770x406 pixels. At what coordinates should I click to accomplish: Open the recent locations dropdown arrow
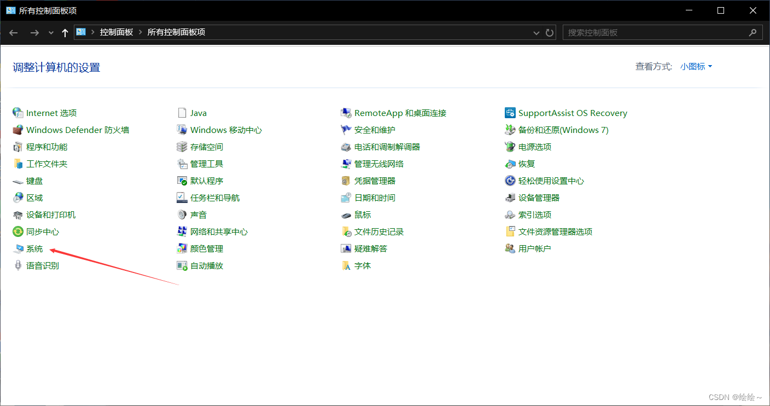(51, 32)
